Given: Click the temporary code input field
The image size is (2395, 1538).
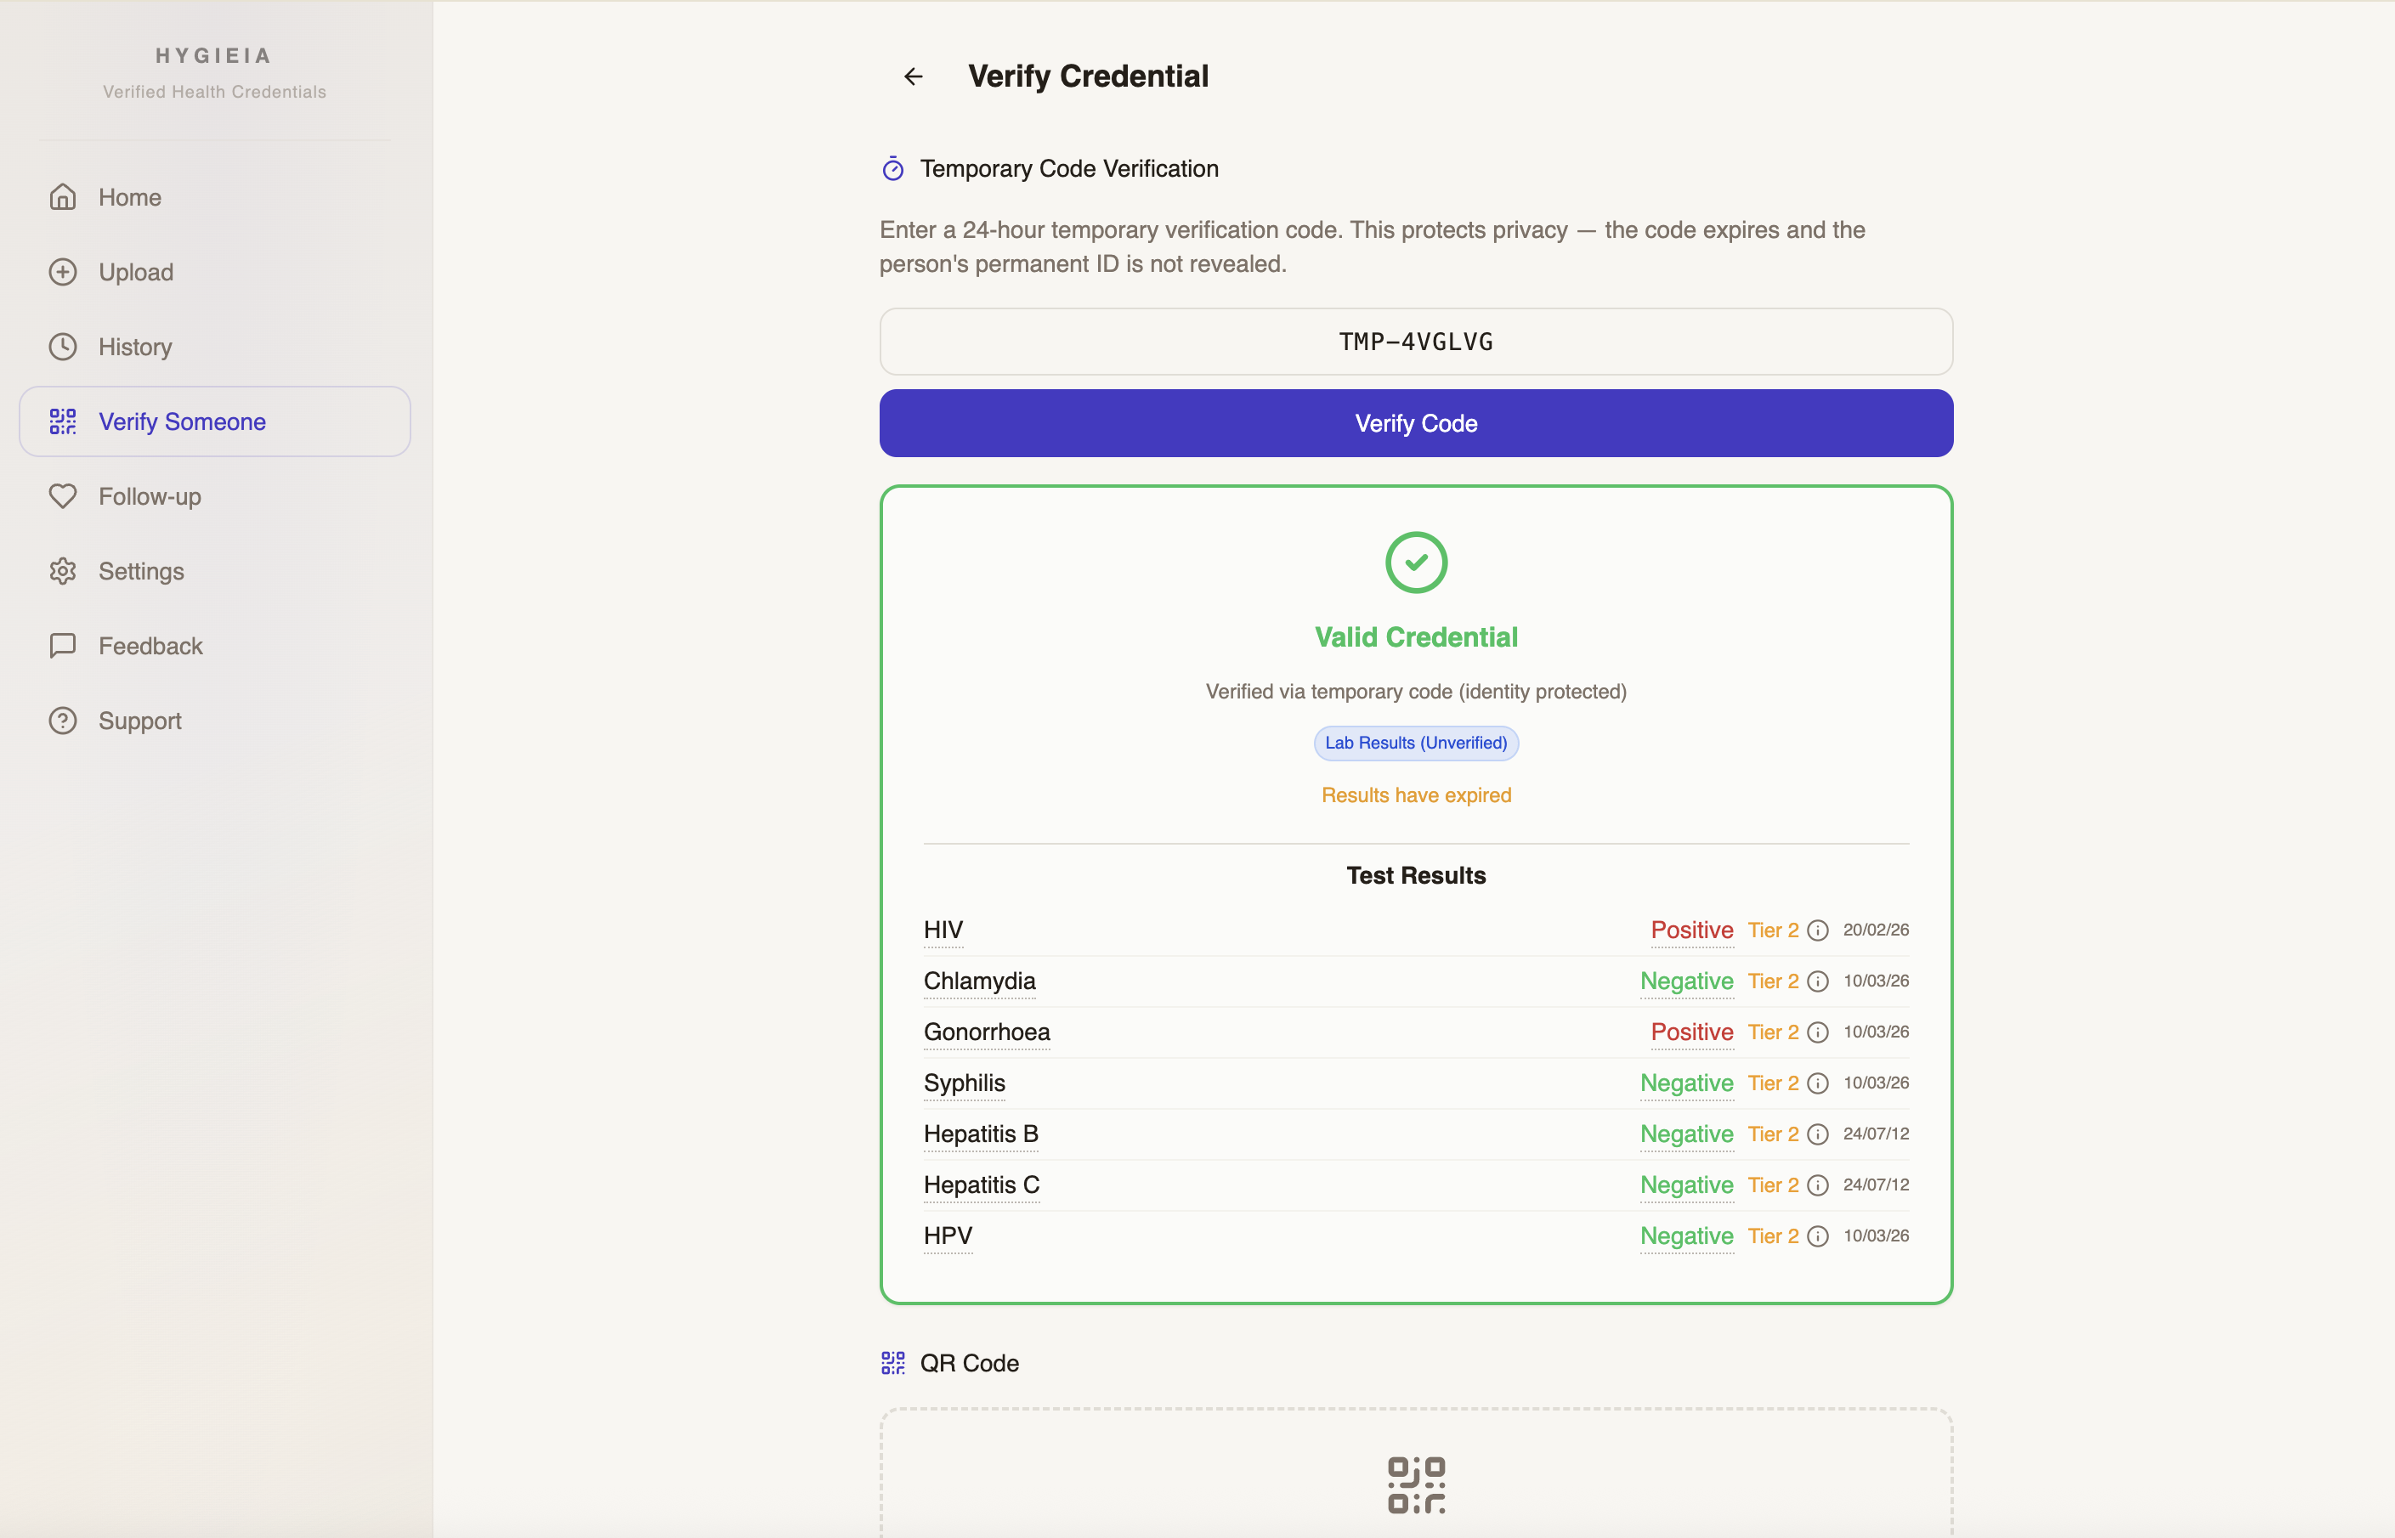Looking at the screenshot, I should click(1415, 342).
